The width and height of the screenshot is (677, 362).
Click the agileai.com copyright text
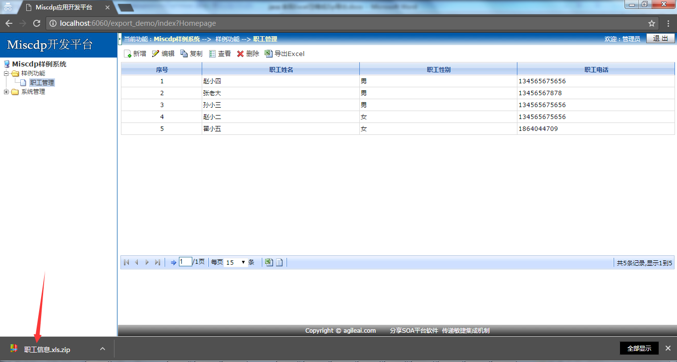click(340, 331)
